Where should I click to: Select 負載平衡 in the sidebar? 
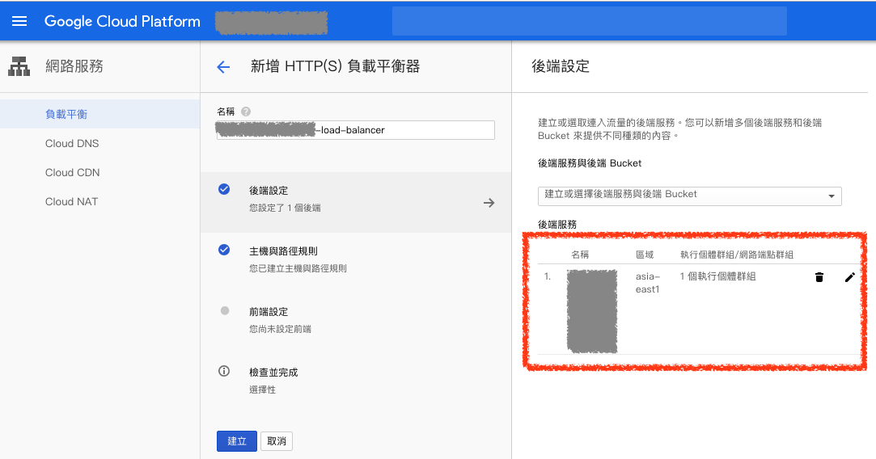[66, 114]
